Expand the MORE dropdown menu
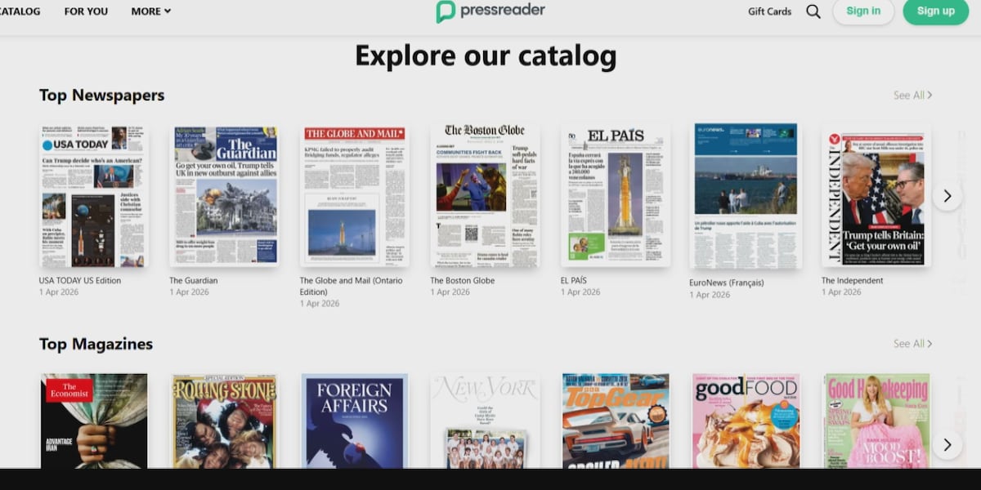The height and width of the screenshot is (490, 981). pyautogui.click(x=150, y=11)
